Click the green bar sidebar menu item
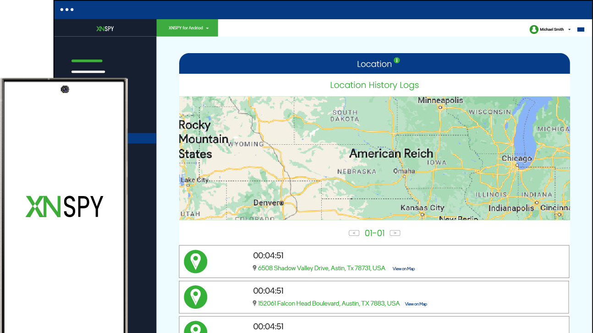The height and width of the screenshot is (333, 593). click(87, 61)
